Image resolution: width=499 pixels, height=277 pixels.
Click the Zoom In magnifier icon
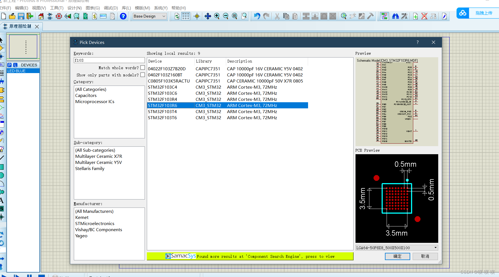[217, 16]
